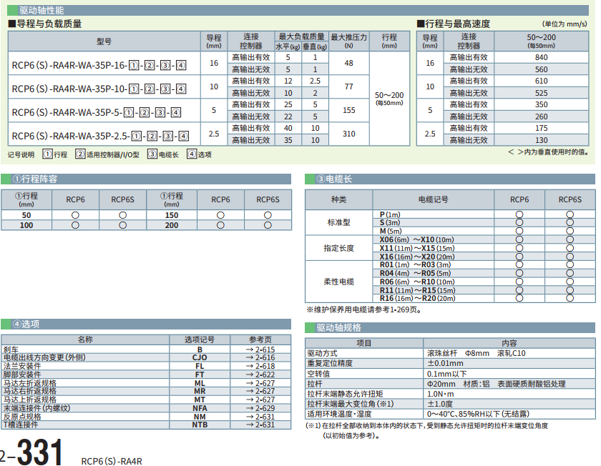
Task: Click the 驱动方式 spec row label
Action: [x=323, y=353]
